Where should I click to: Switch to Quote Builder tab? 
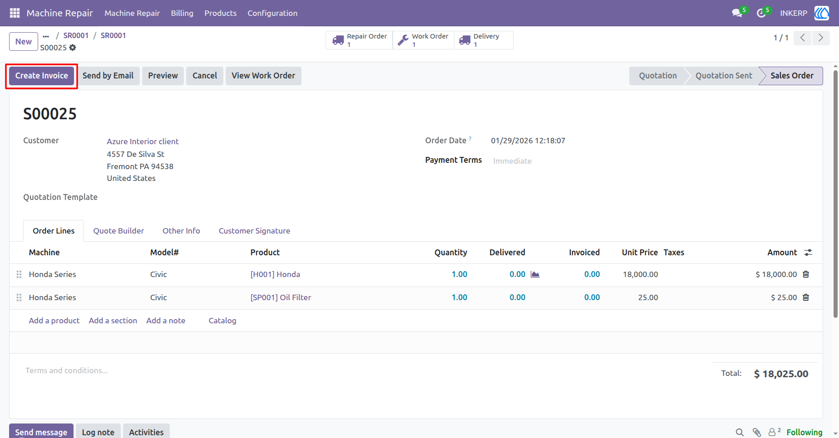click(x=118, y=231)
